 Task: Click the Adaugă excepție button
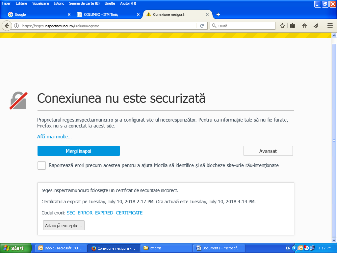click(x=64, y=225)
